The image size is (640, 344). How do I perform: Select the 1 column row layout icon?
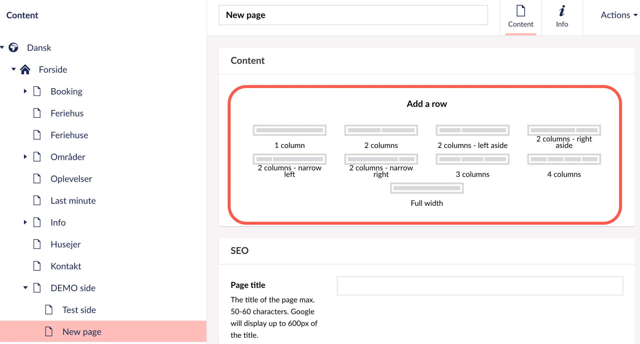pyautogui.click(x=289, y=130)
